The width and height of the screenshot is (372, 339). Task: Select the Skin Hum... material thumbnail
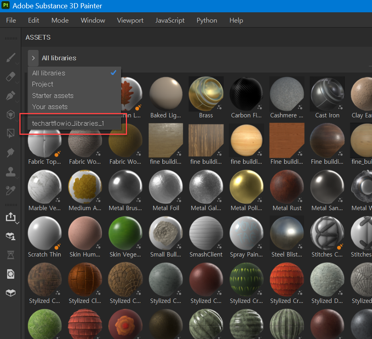click(85, 233)
